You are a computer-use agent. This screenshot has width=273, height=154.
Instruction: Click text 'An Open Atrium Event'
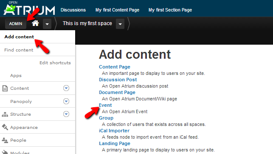[x=125, y=111]
